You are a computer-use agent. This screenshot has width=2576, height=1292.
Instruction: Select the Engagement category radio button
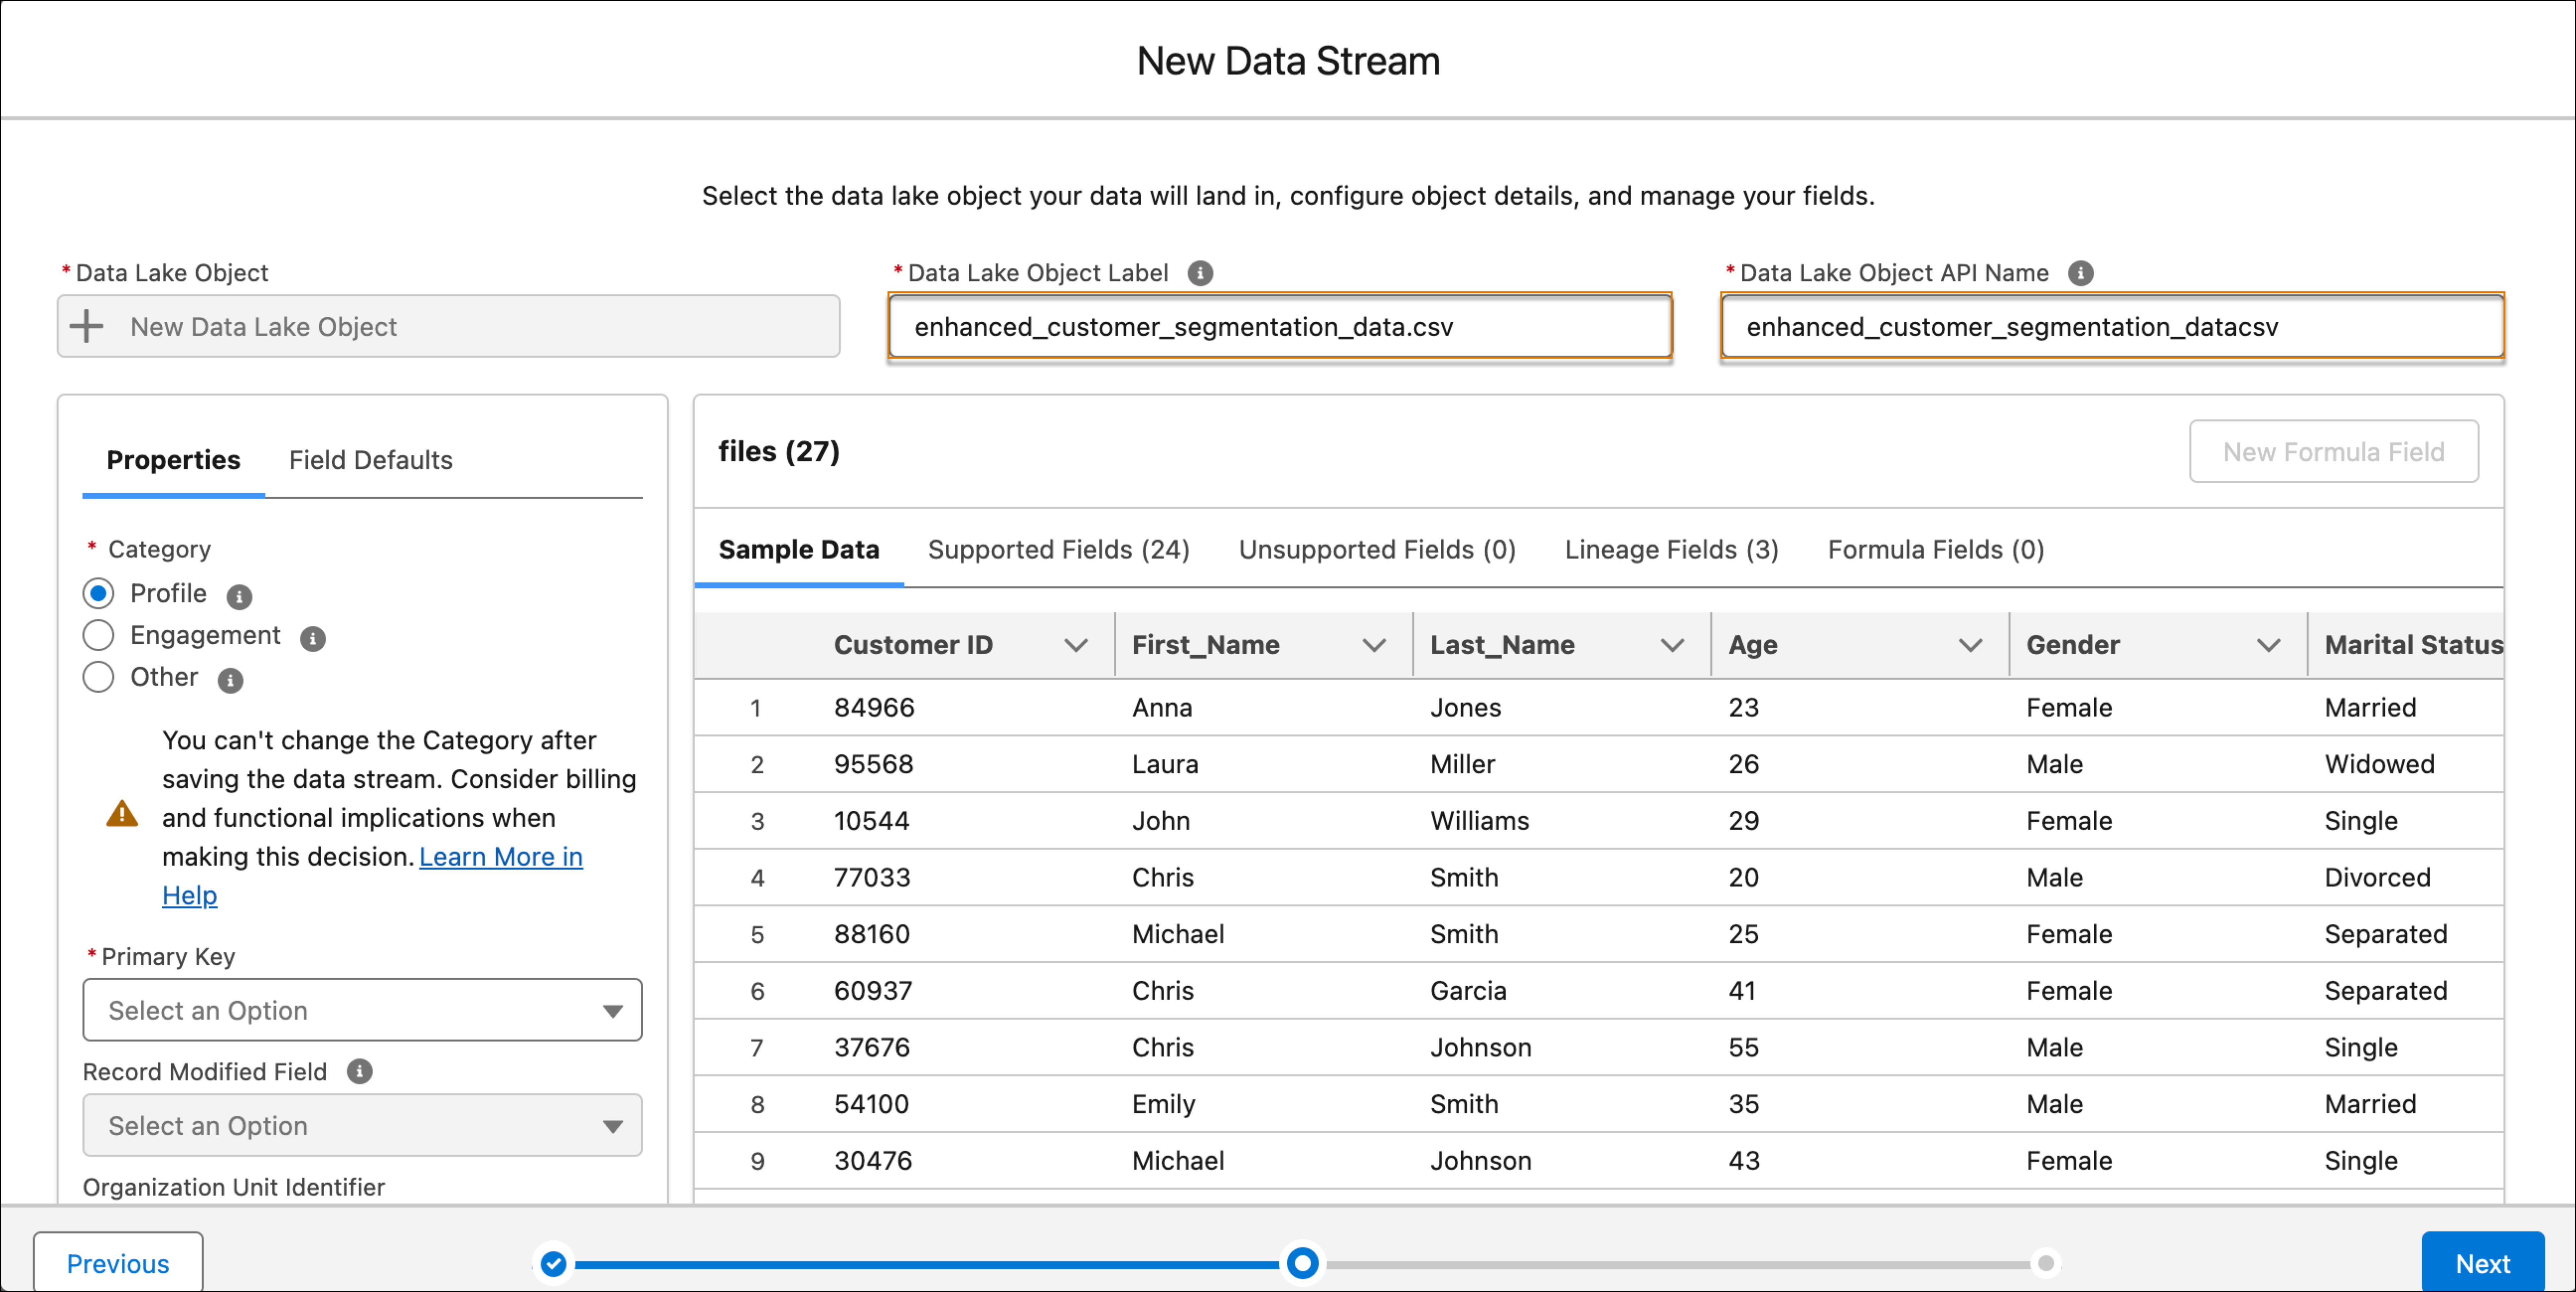98,635
